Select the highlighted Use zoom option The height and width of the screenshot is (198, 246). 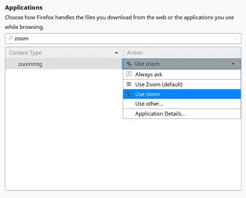[x=182, y=94]
